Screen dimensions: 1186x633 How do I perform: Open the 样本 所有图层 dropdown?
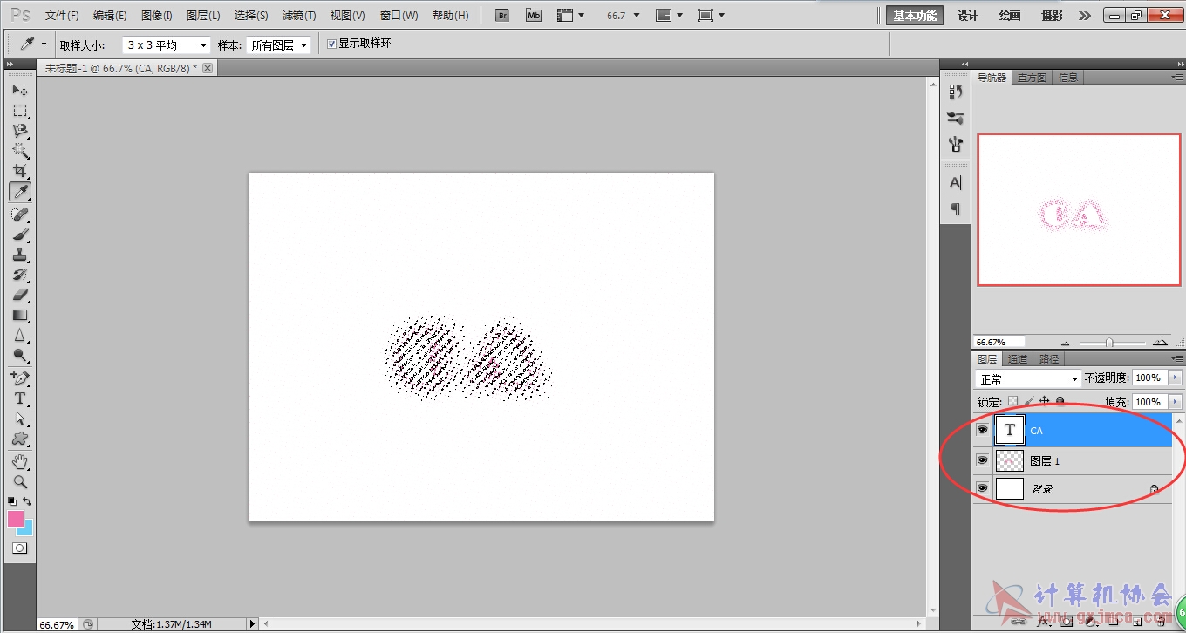click(278, 44)
